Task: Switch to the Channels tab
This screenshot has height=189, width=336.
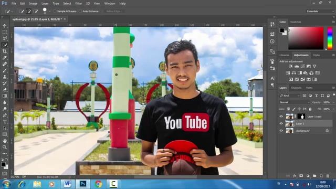Action: coord(296,88)
